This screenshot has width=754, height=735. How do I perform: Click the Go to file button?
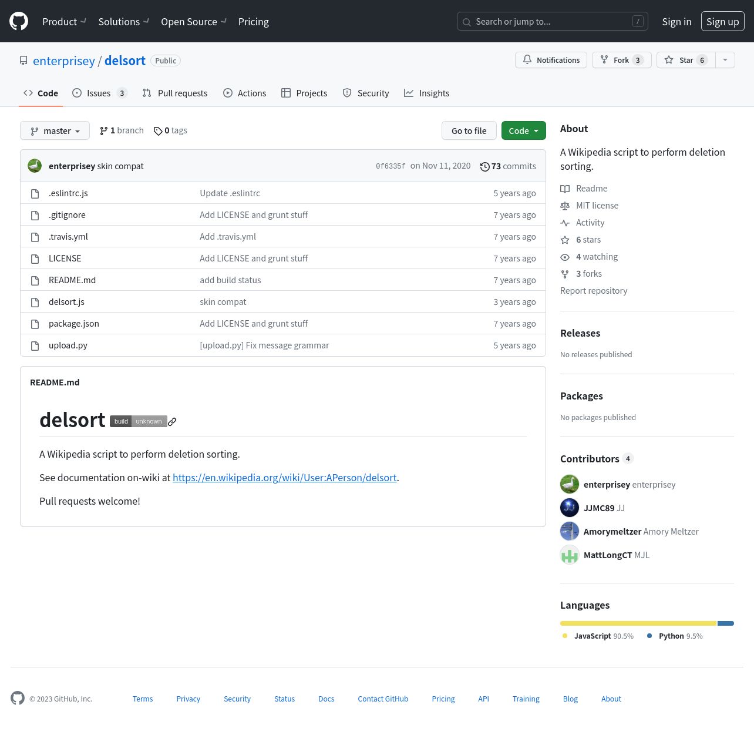pyautogui.click(x=469, y=130)
